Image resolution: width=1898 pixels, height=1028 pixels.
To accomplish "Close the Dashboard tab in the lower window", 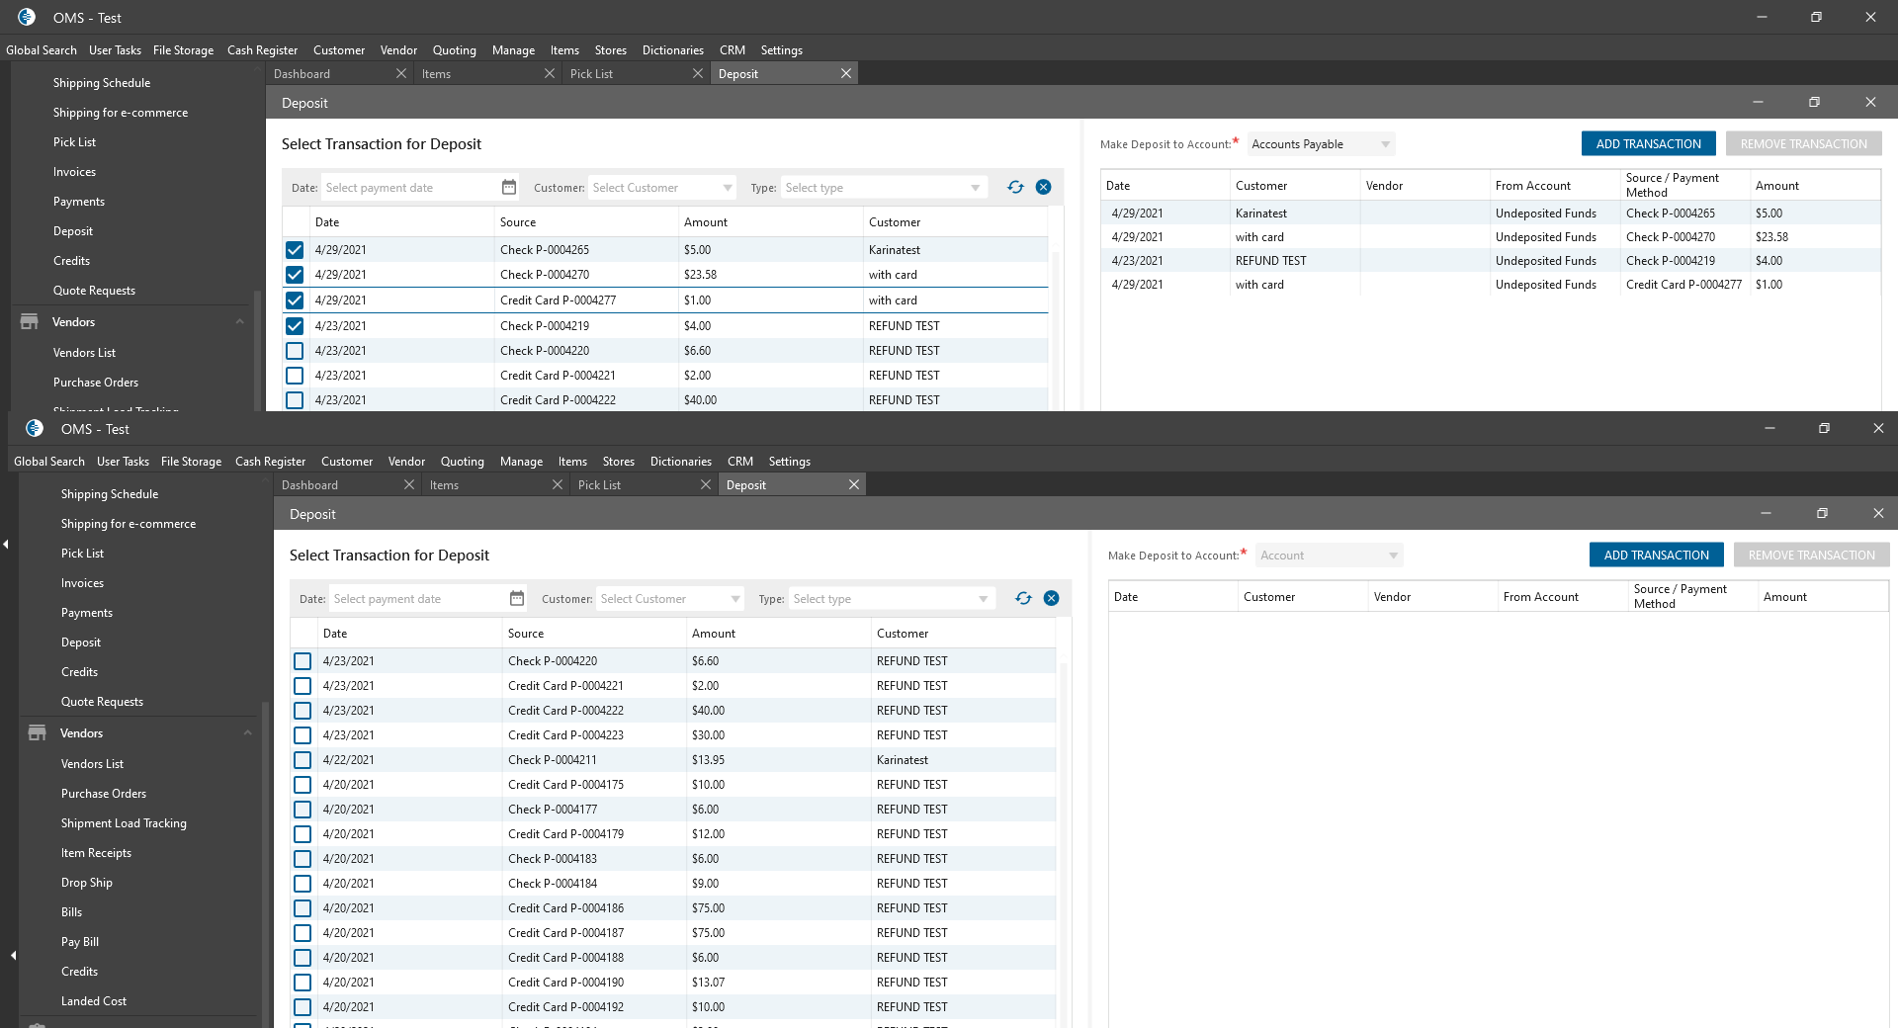I will 409,485.
